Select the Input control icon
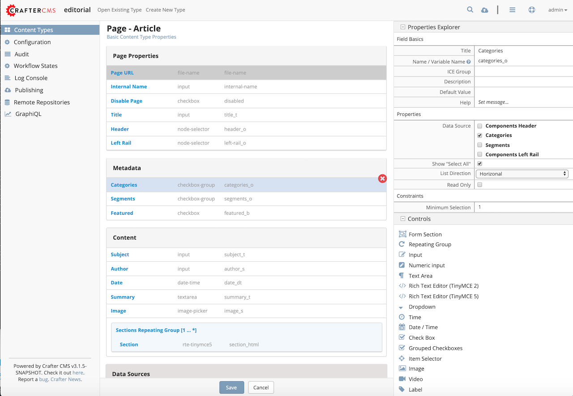This screenshot has height=396, width=573. pyautogui.click(x=402, y=255)
